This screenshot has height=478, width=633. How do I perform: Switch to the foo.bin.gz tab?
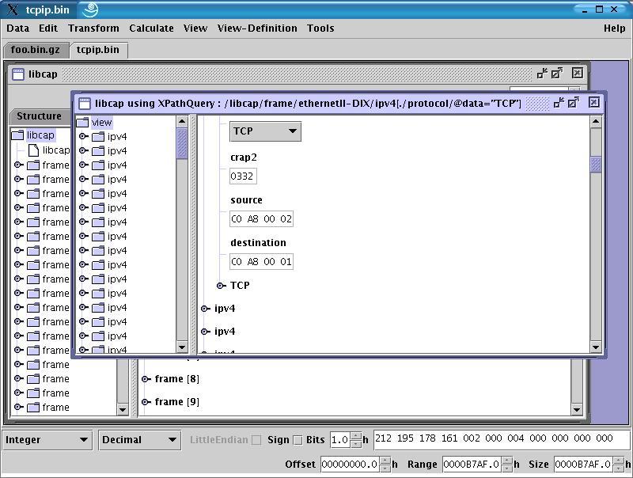click(x=35, y=49)
